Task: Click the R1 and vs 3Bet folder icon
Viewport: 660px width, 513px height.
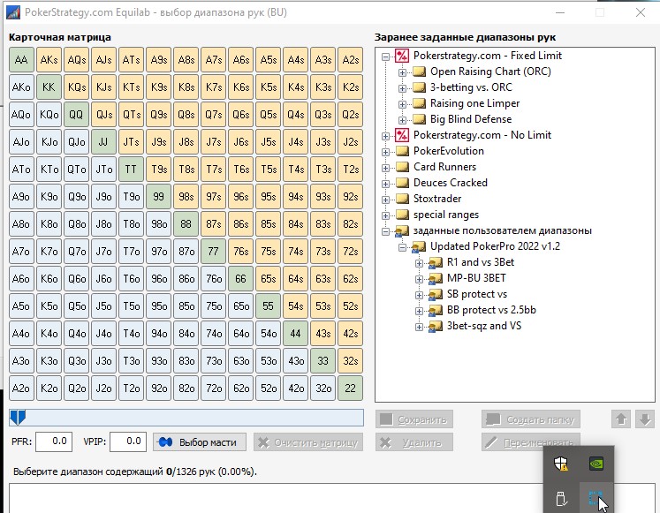Action: pyautogui.click(x=436, y=263)
